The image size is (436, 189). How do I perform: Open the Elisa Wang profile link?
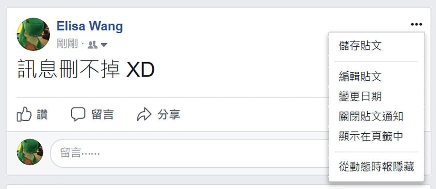pyautogui.click(x=90, y=26)
